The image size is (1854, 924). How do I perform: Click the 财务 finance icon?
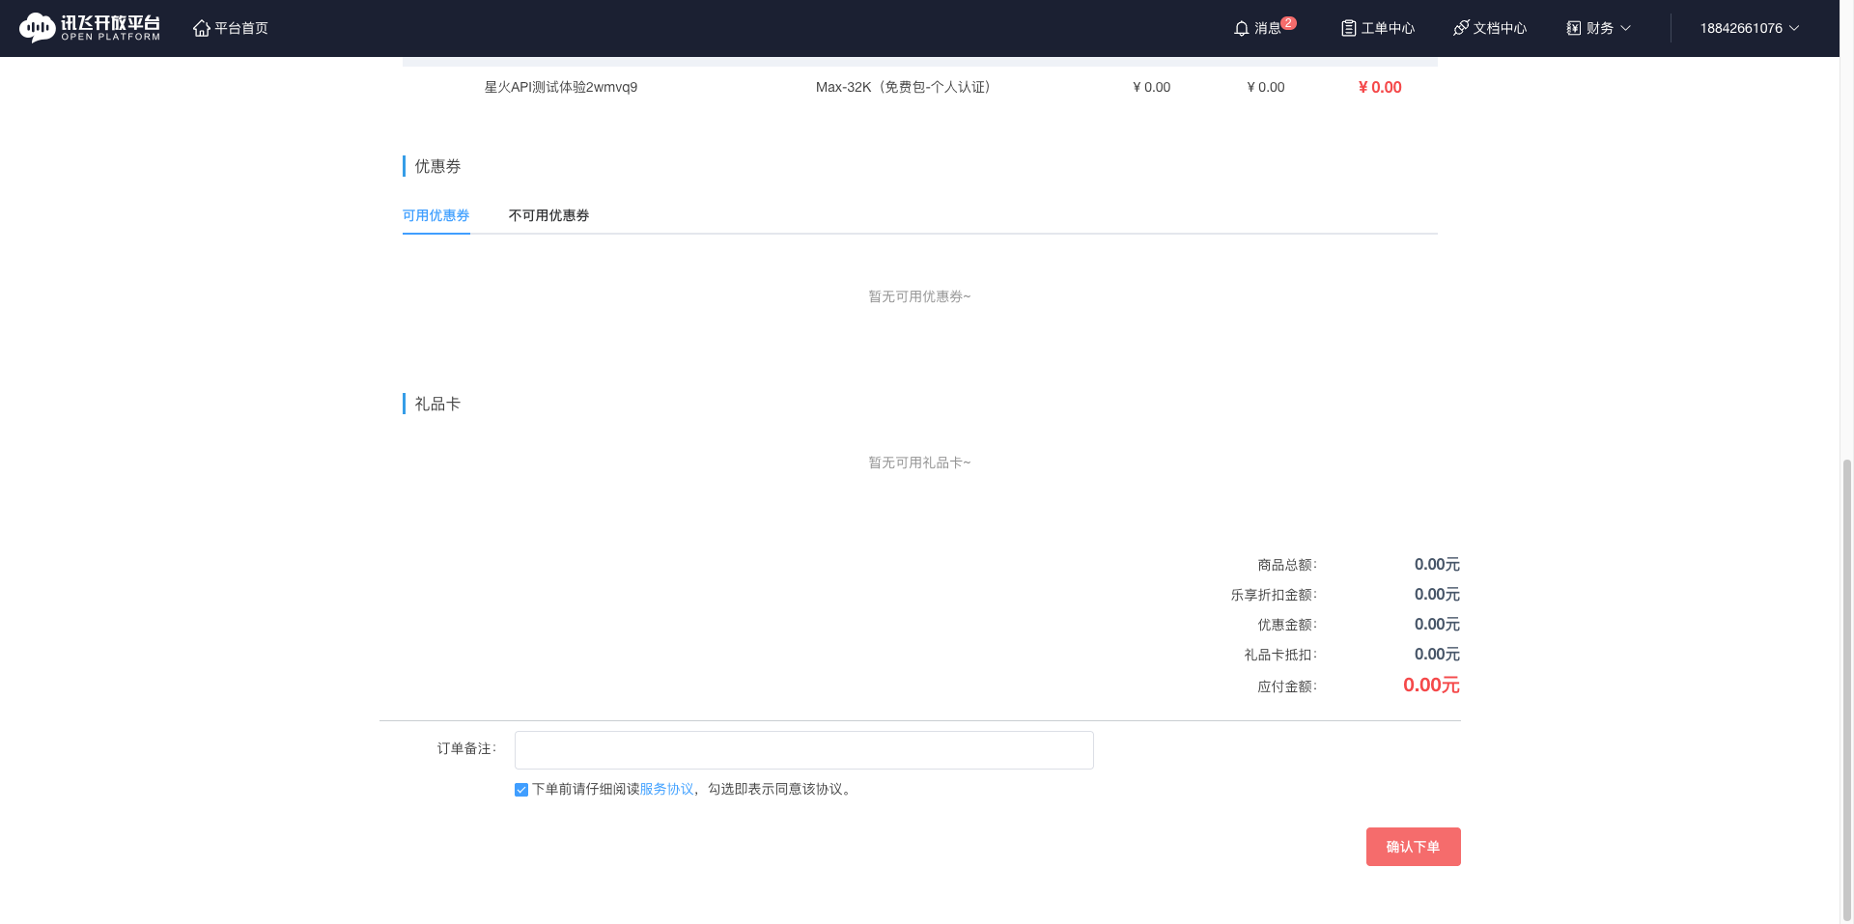click(1572, 28)
